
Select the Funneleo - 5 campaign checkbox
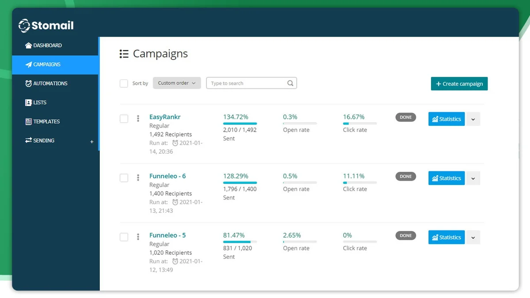(x=124, y=237)
